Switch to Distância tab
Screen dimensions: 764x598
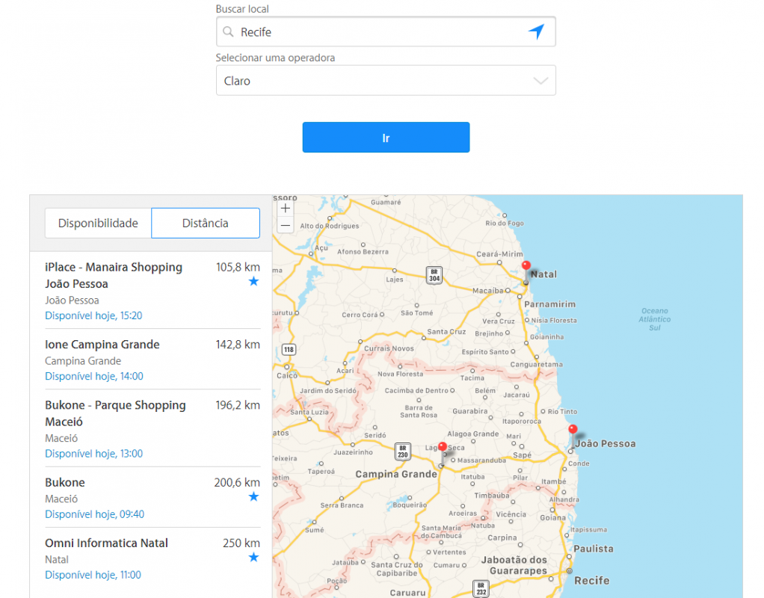click(x=206, y=224)
